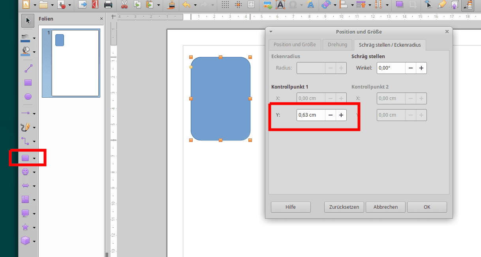Image resolution: width=481 pixels, height=257 pixels.
Task: Select the Ellipse drawing tool
Action: coord(28,96)
